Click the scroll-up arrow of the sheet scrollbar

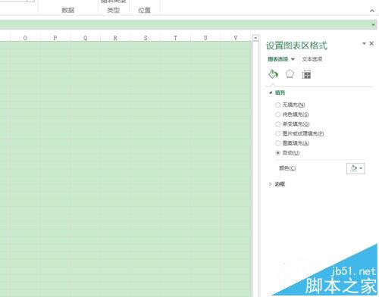[x=255, y=38]
